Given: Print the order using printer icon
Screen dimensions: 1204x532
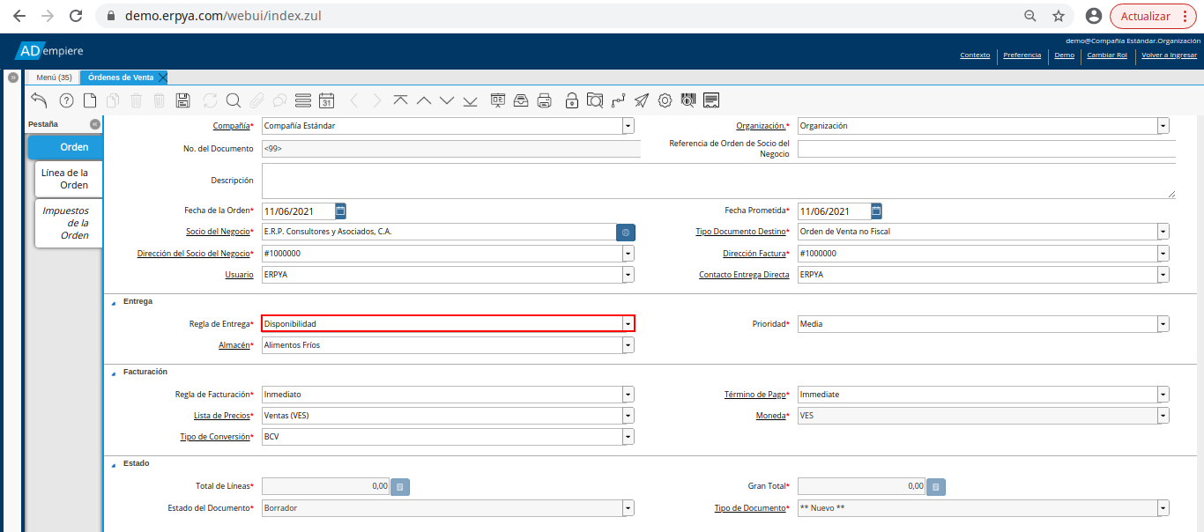Looking at the screenshot, I should pos(545,100).
